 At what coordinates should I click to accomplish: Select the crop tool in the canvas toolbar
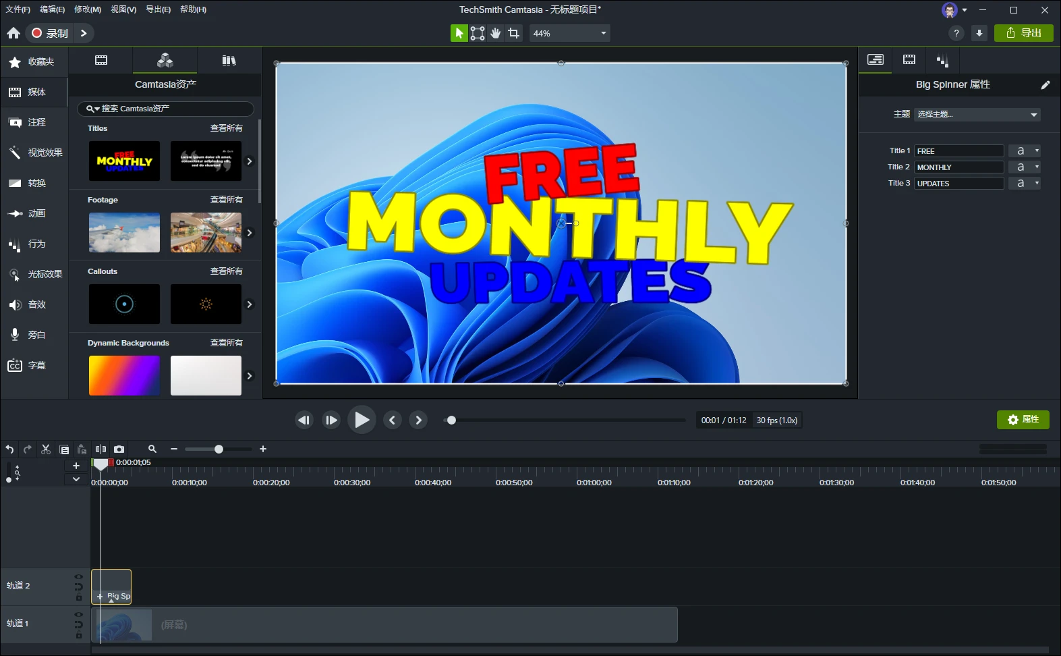tap(514, 33)
